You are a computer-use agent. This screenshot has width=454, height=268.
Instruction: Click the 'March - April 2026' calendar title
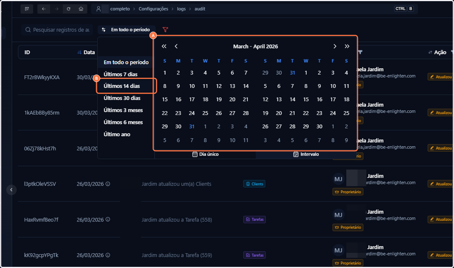(255, 46)
